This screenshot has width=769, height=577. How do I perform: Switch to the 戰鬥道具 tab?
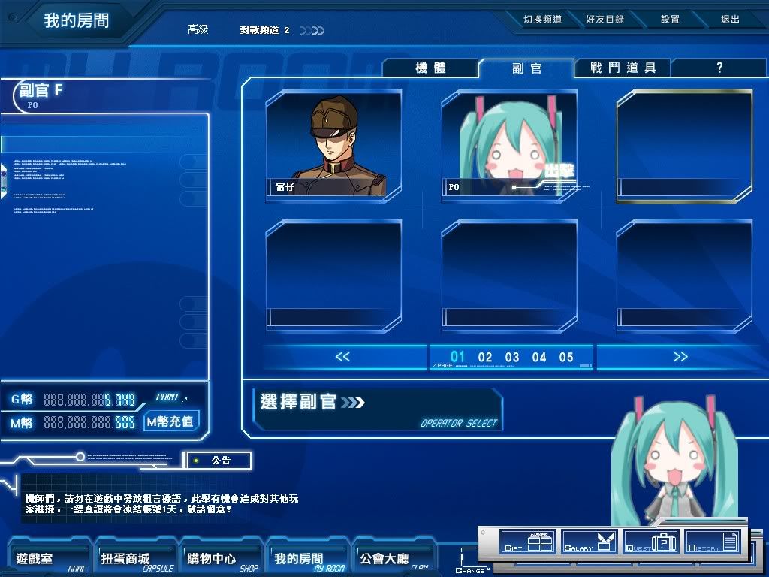click(x=623, y=68)
